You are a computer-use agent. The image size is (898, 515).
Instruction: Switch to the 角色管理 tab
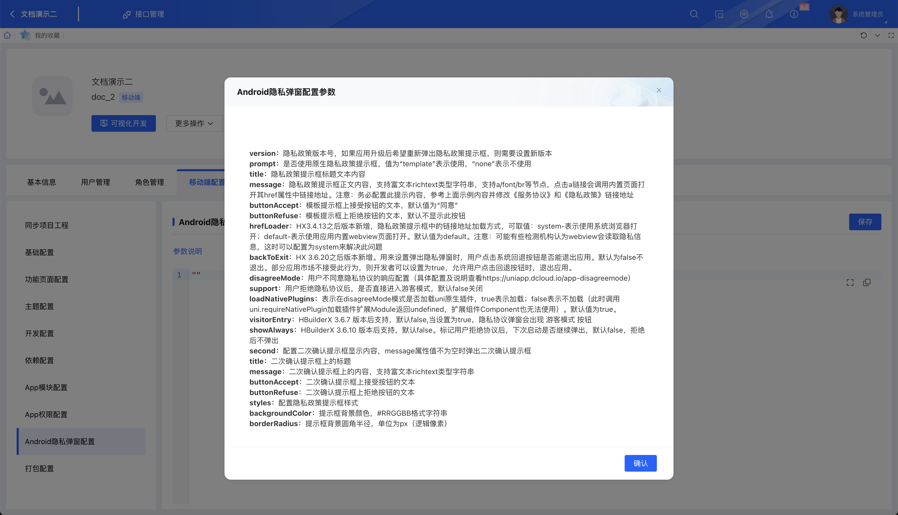[150, 182]
